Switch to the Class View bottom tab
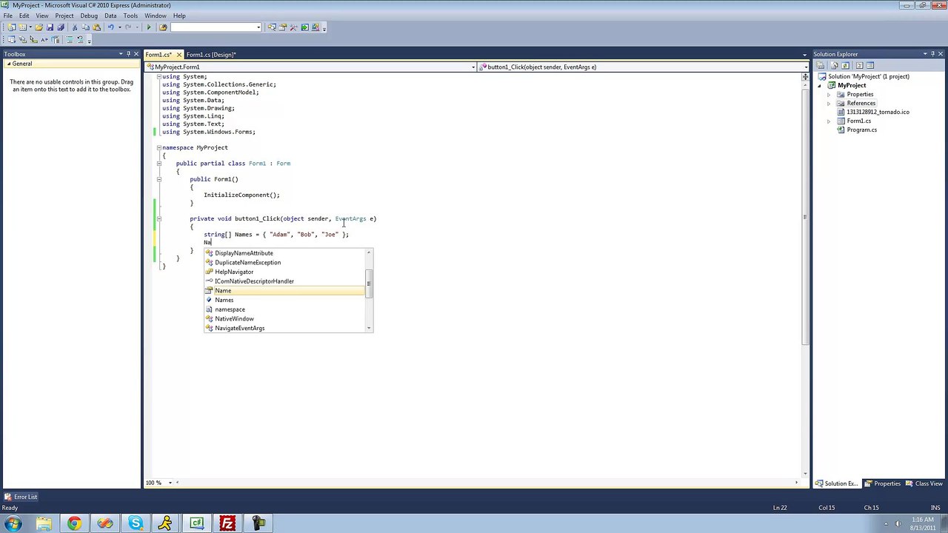 [923, 483]
